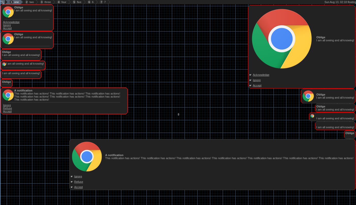Click Accept in compact wrapped-text A notification
Viewport: 356px width, 205px height.
[7, 111]
